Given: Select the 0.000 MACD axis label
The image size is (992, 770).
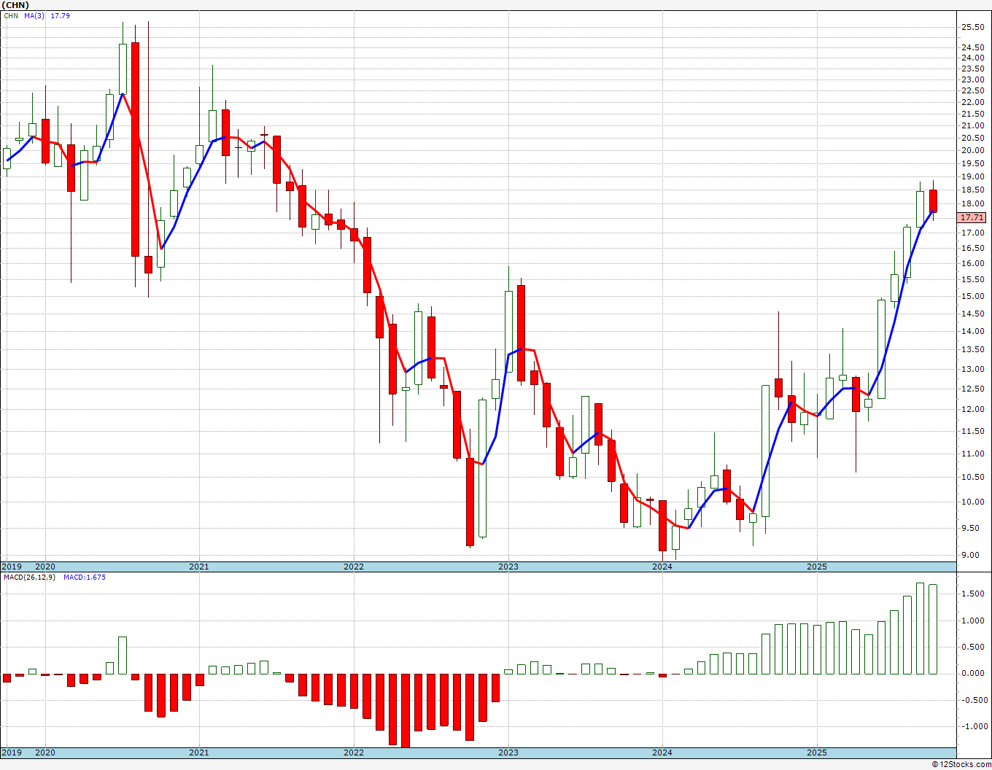Looking at the screenshot, I should click(x=972, y=674).
